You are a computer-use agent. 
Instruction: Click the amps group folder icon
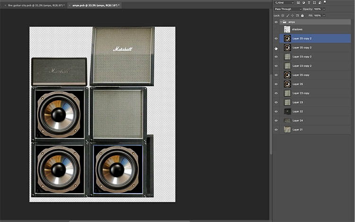284,22
